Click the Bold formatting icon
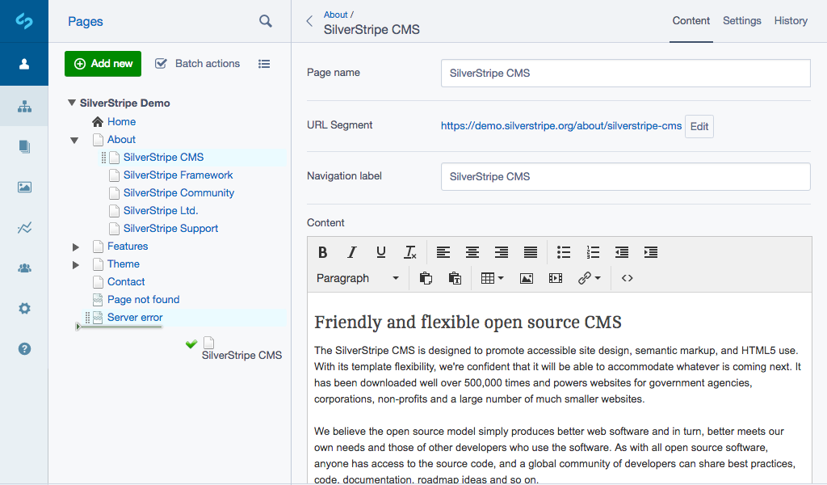The height and width of the screenshot is (485, 827). tap(323, 252)
